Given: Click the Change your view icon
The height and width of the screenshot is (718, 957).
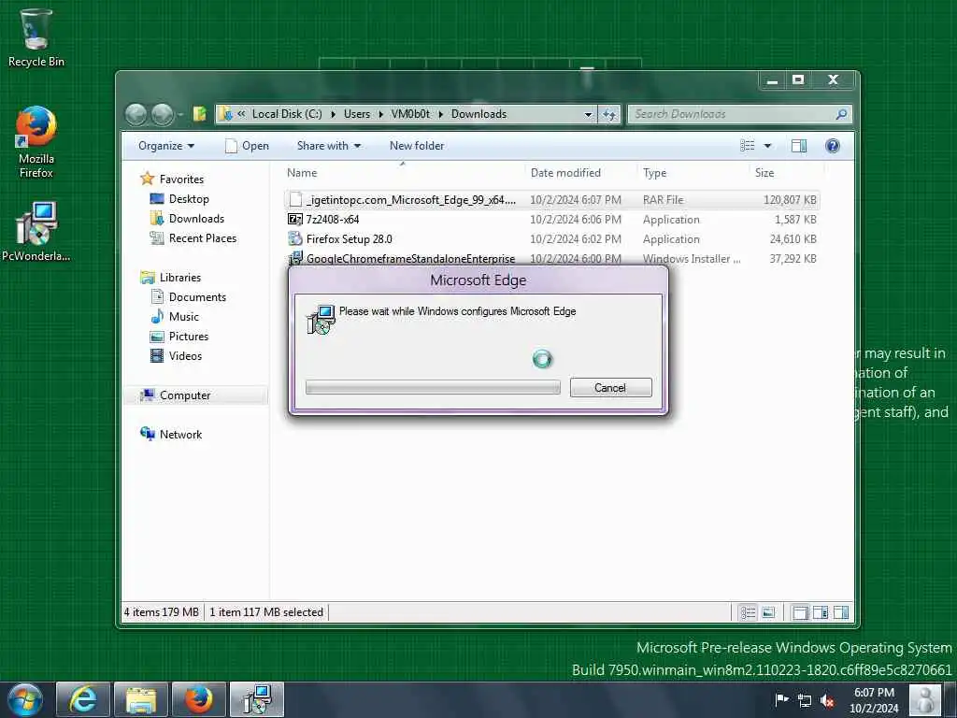Looking at the screenshot, I should (x=747, y=146).
